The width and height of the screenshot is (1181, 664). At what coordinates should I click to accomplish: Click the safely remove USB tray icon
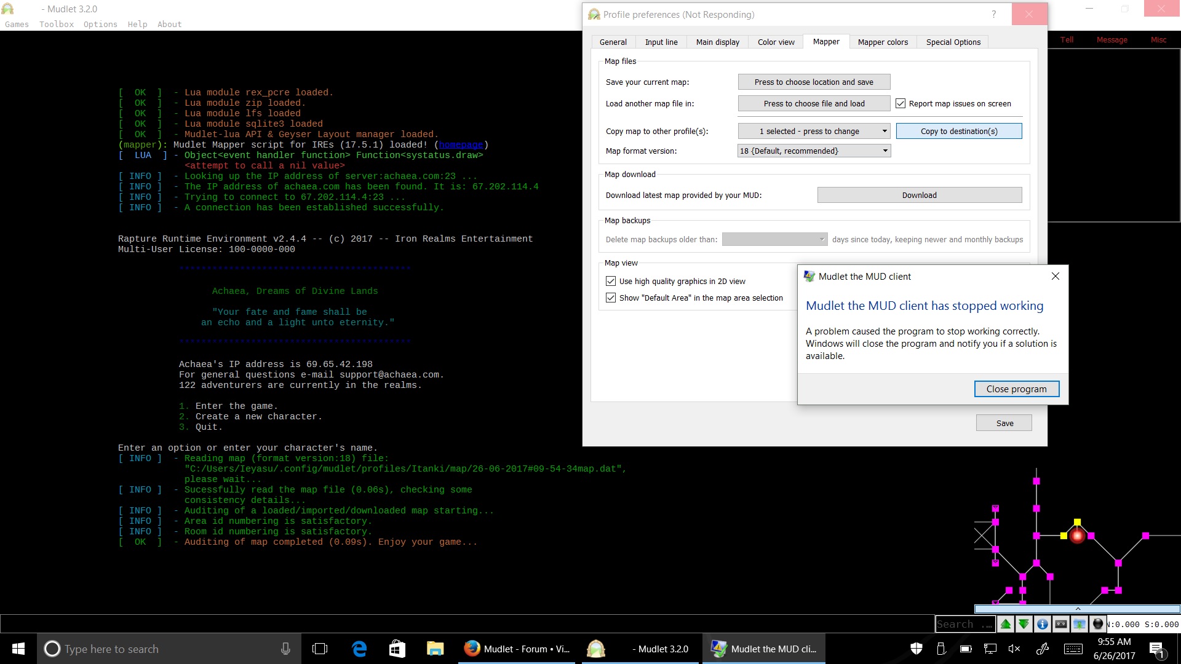941,649
